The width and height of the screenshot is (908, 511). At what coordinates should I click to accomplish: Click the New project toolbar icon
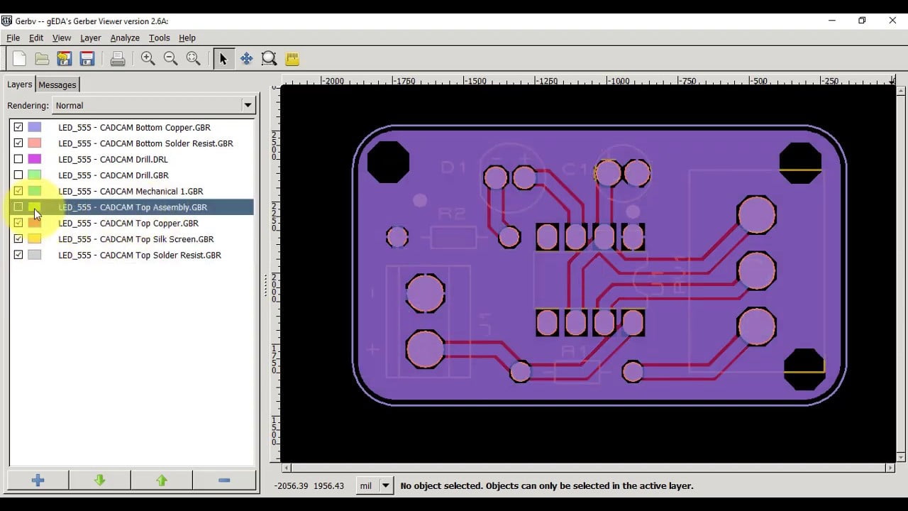point(19,59)
